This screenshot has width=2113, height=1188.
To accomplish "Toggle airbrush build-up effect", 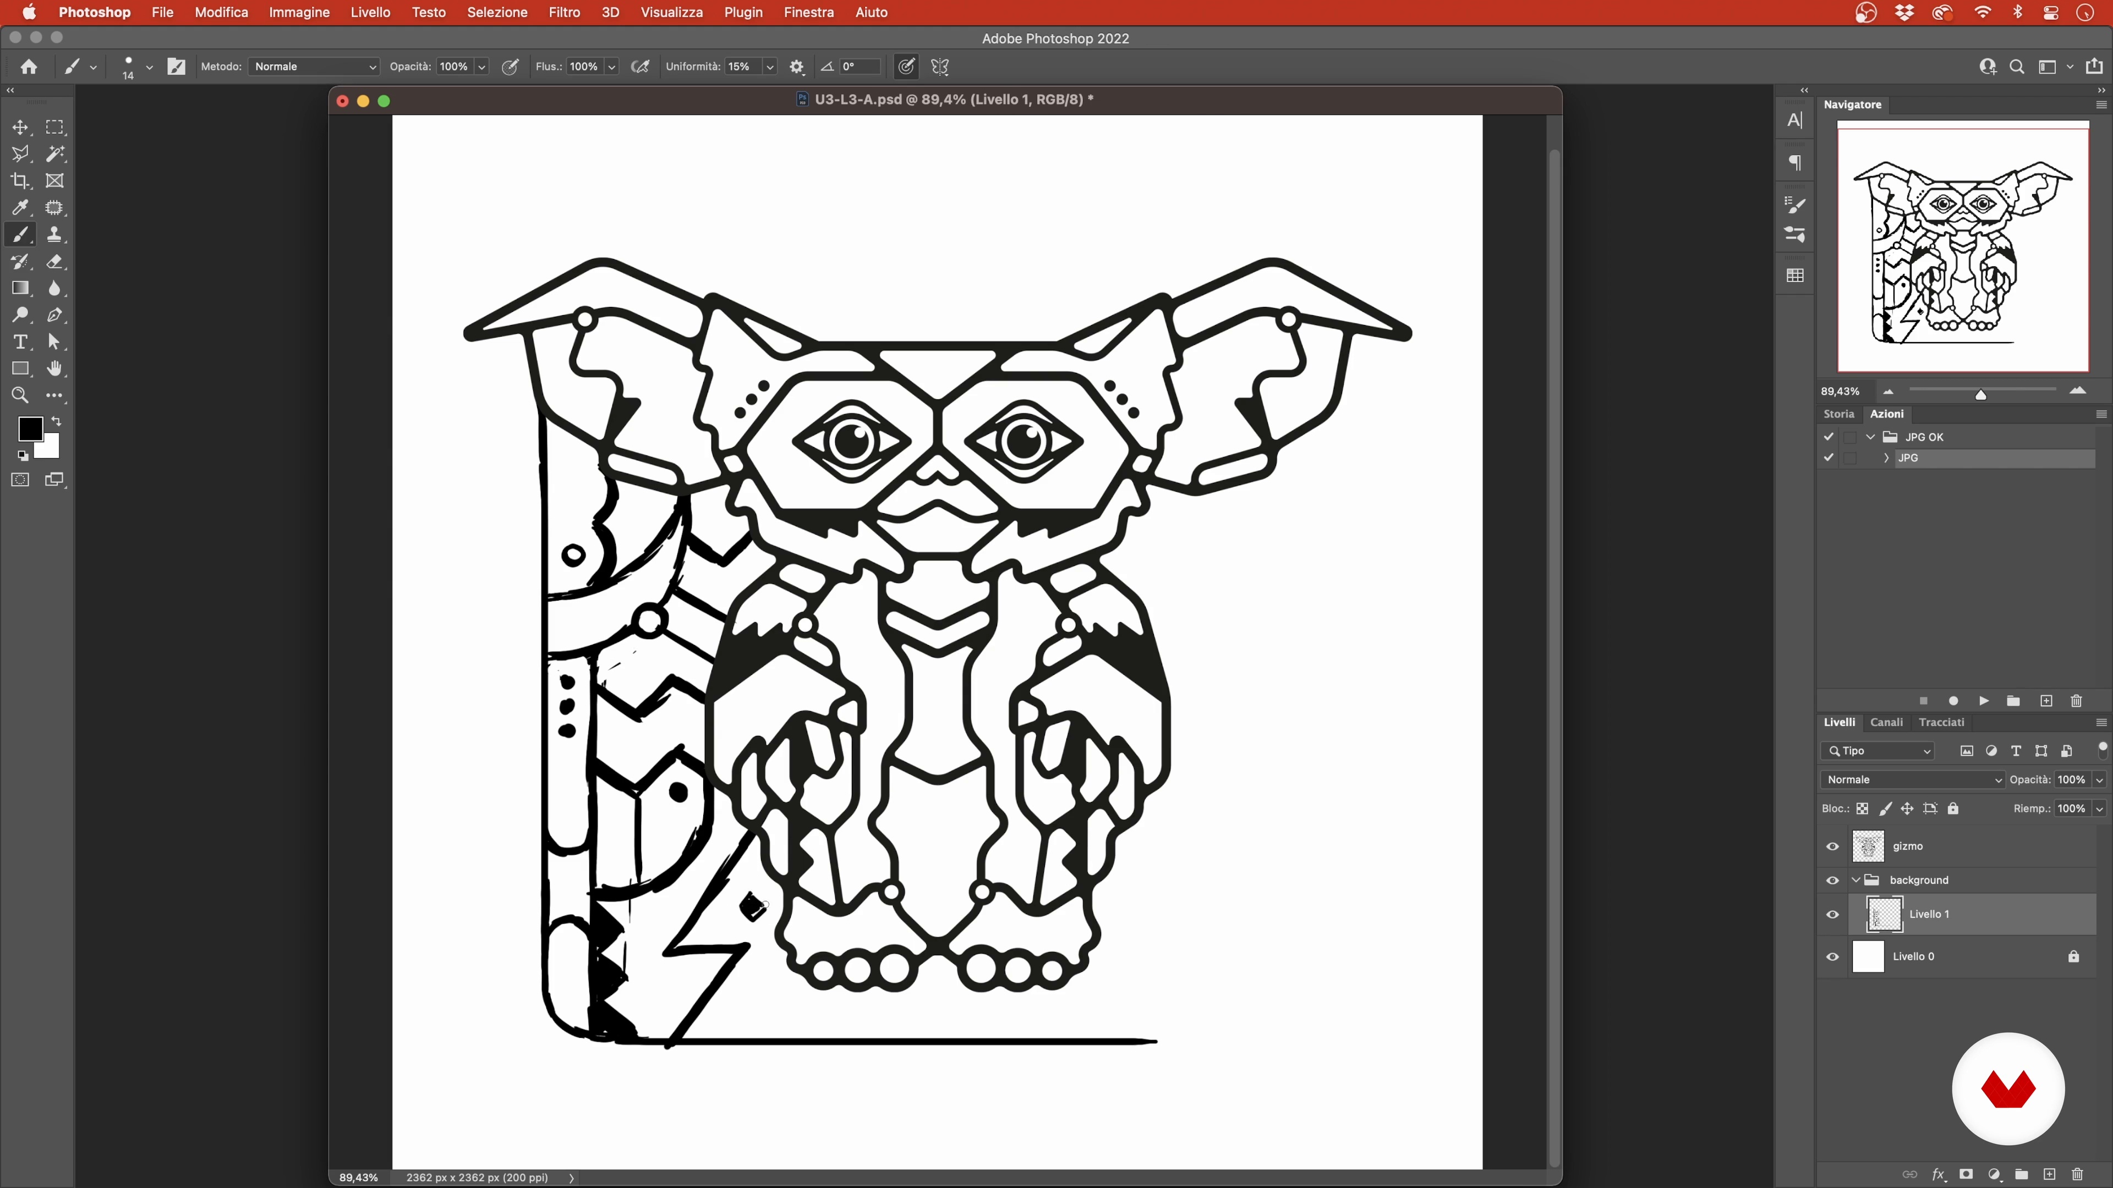I will click(641, 67).
